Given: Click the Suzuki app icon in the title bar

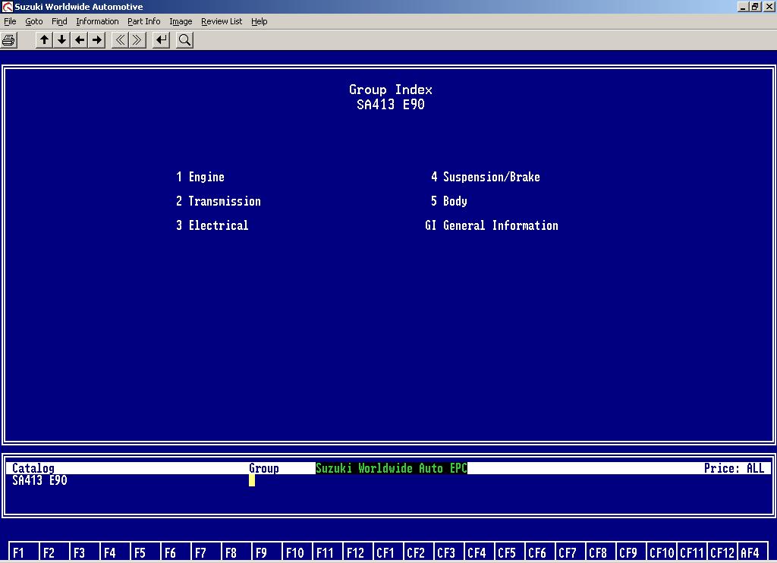Looking at the screenshot, I should click(7, 6).
